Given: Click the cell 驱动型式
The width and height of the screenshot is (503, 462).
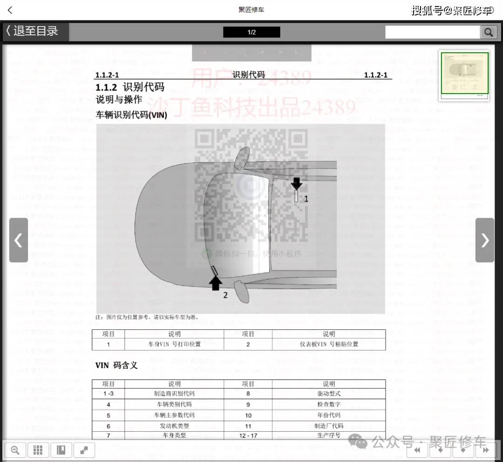Looking at the screenshot, I should pyautogui.click(x=329, y=394).
